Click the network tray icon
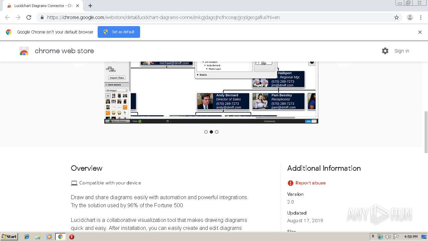428x241 pixels. [x=380, y=237]
